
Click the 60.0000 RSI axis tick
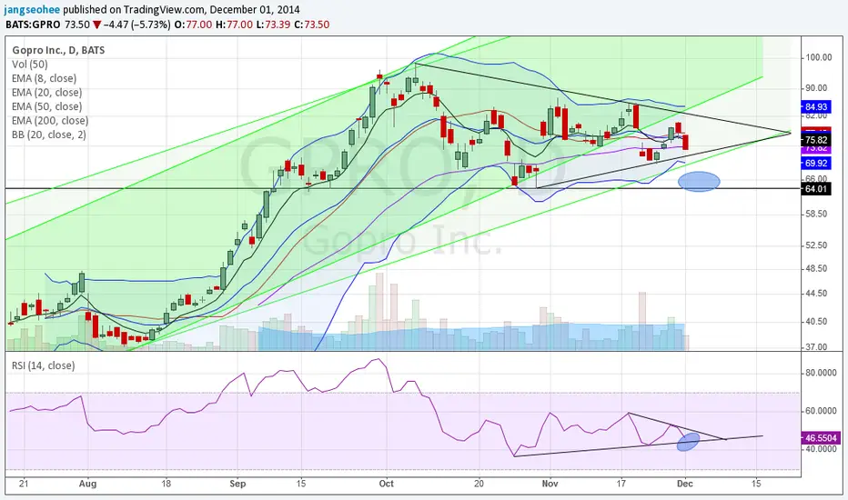821,411
